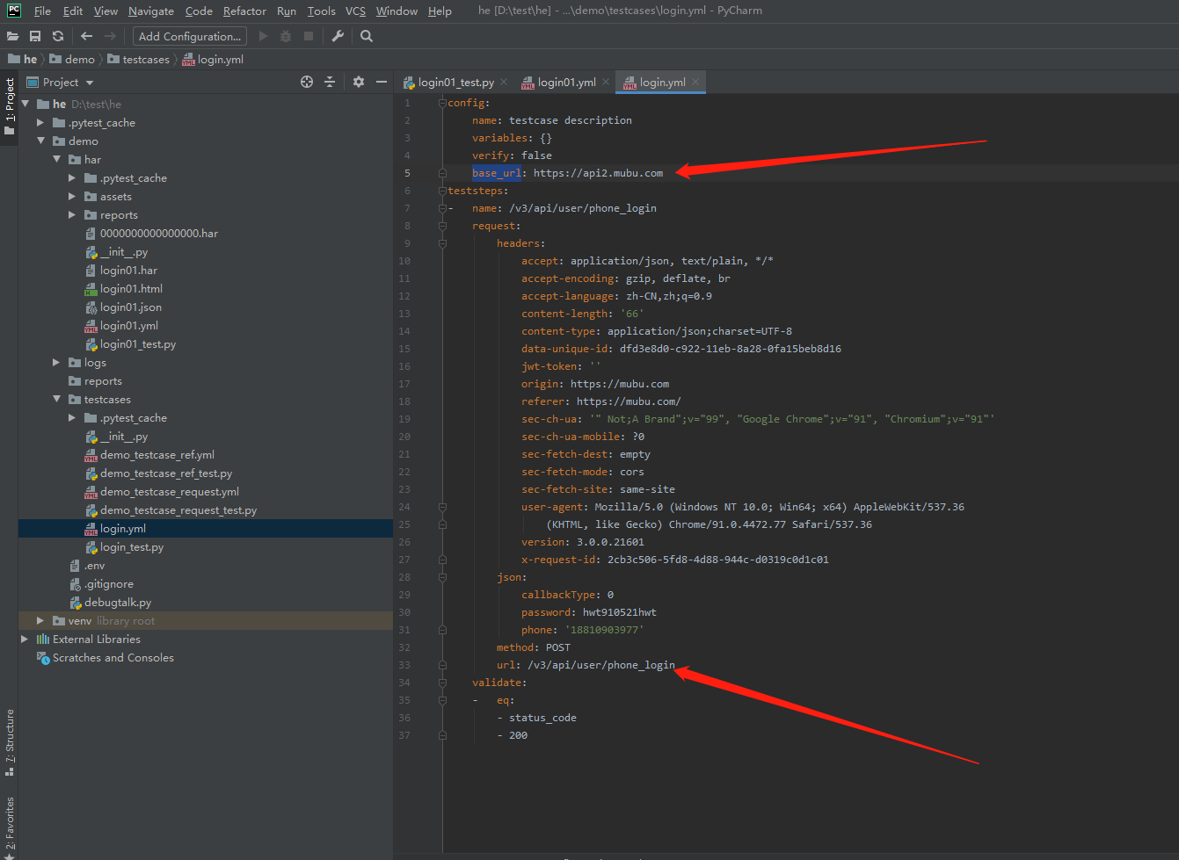Toggle the 1: Project tool window
Image resolution: width=1179 pixels, height=860 pixels.
pyautogui.click(x=9, y=106)
